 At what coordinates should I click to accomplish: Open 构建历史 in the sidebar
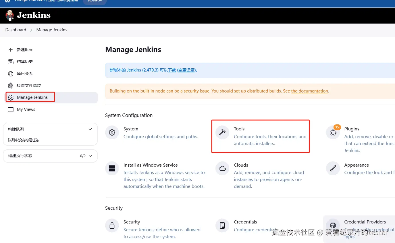click(25, 62)
